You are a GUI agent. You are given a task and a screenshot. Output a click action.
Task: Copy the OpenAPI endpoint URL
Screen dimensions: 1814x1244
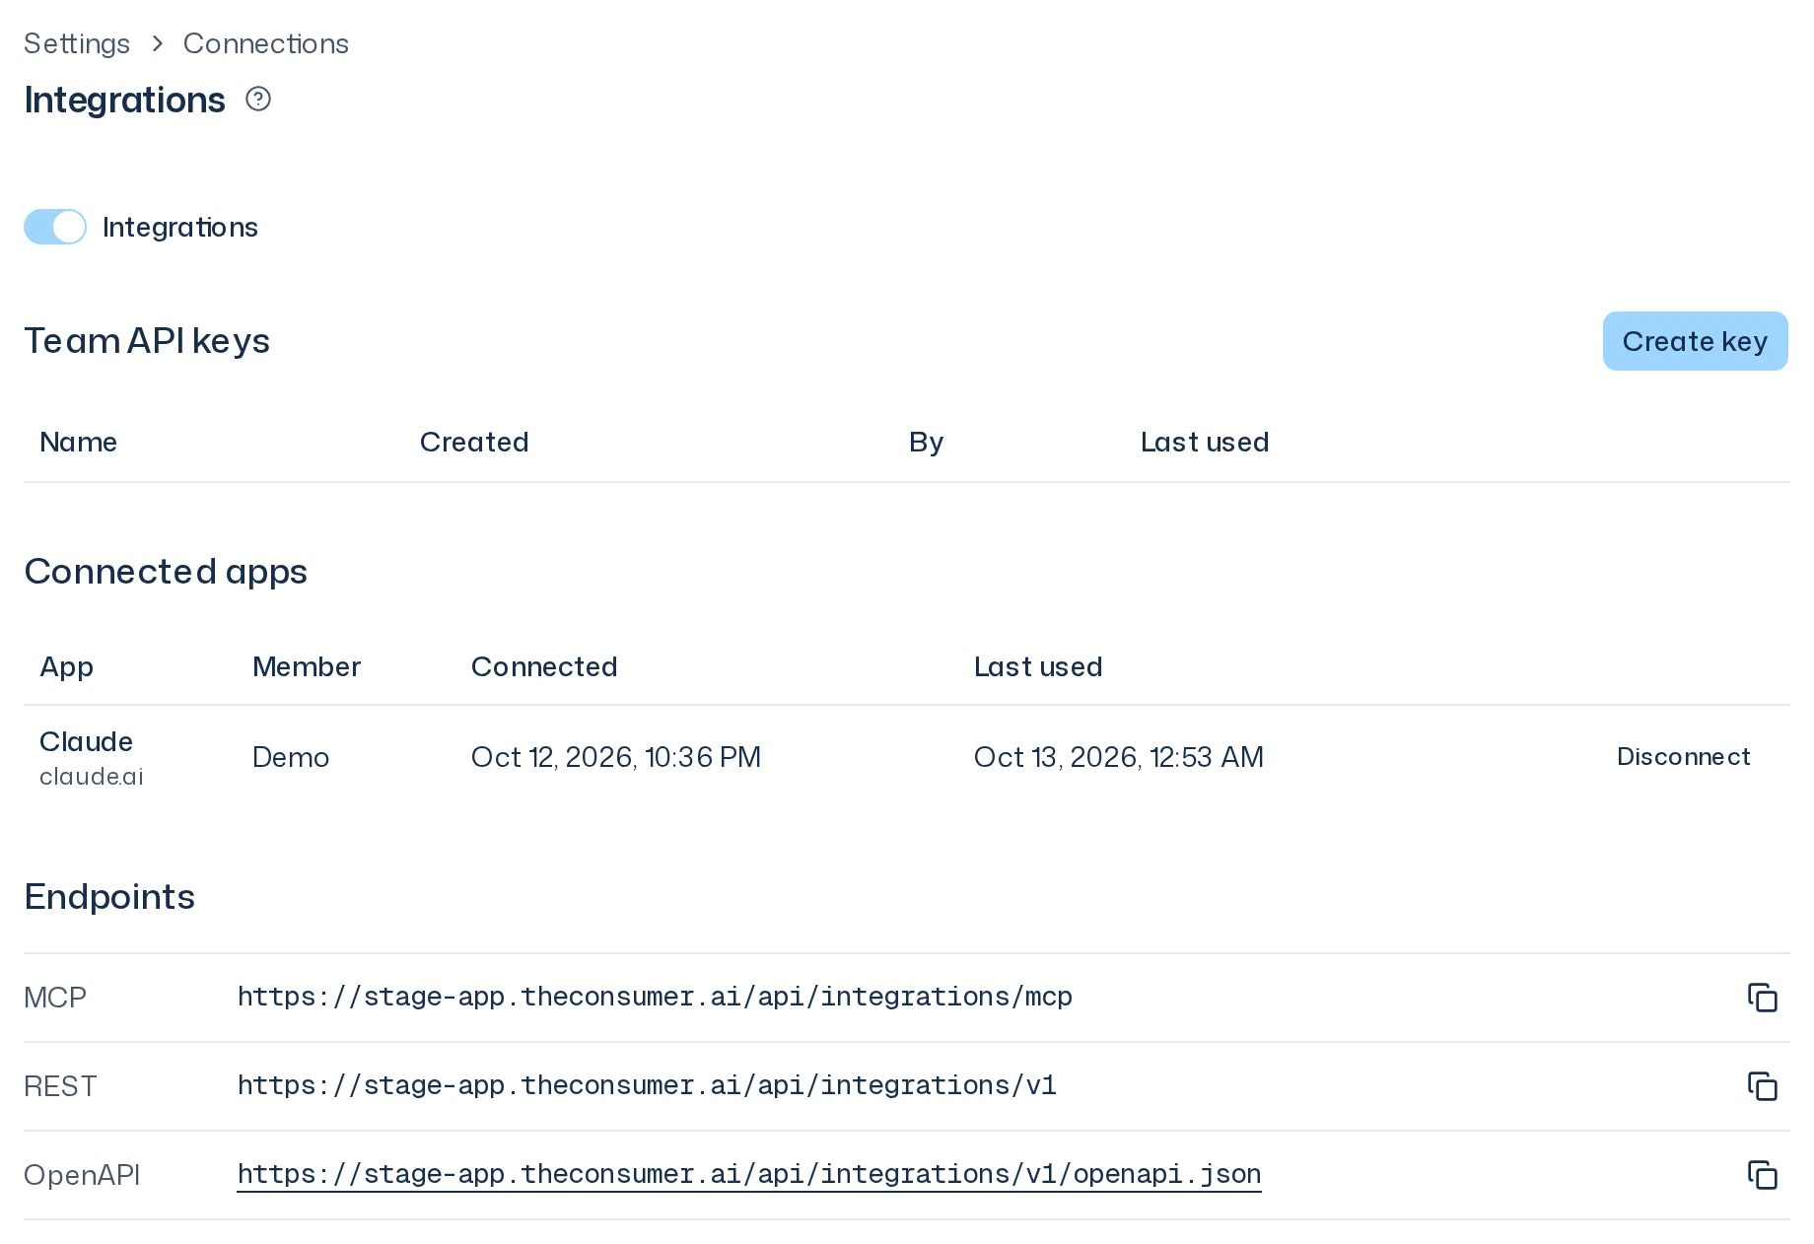coord(1762,1175)
